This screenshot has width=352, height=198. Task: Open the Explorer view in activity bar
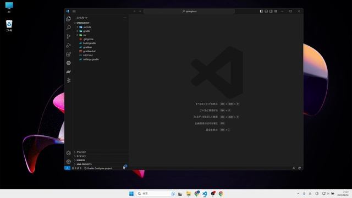[x=68, y=19]
